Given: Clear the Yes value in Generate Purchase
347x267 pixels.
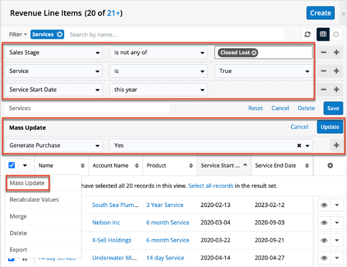Looking at the screenshot, I should point(299,146).
